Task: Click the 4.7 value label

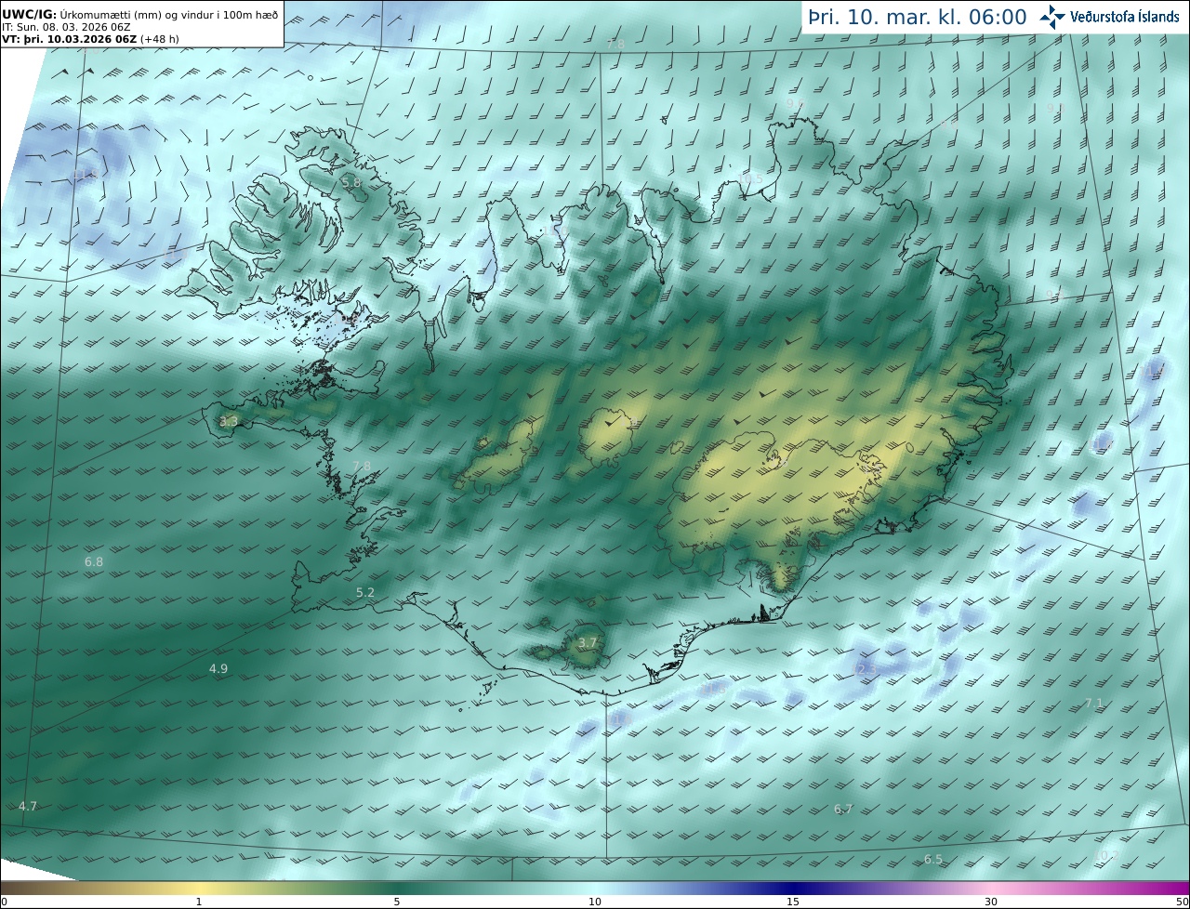Action: tap(28, 806)
